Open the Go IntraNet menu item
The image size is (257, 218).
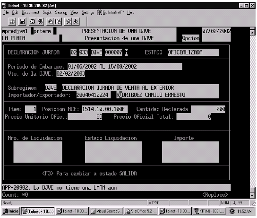111,12
